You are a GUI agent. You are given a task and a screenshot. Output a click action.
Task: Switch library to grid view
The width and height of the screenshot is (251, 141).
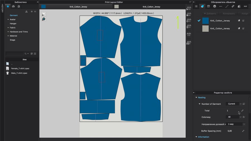(x=35, y=54)
